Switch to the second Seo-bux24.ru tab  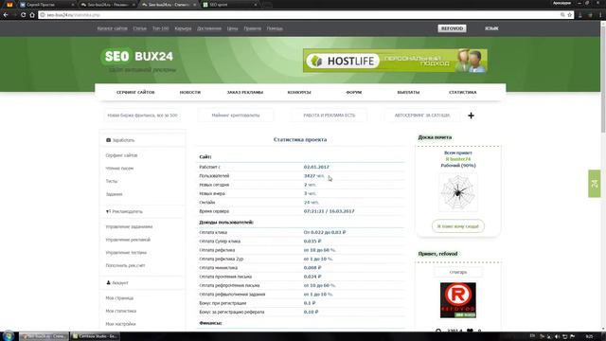(x=169, y=5)
